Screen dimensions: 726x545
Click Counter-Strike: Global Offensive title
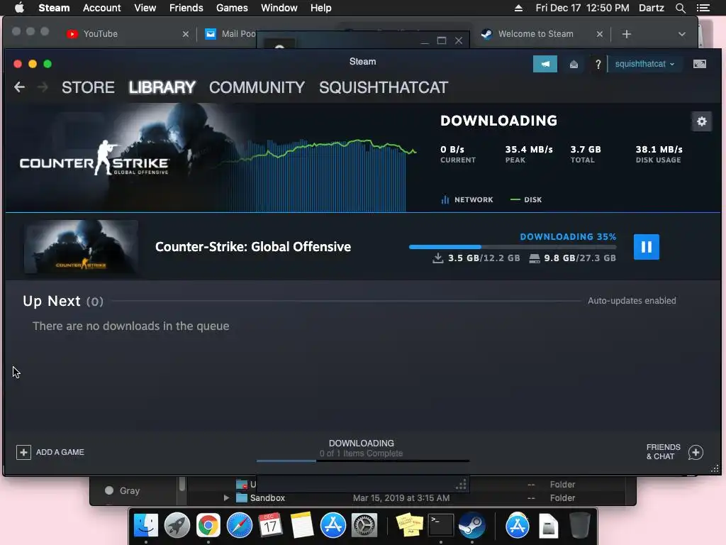click(253, 246)
